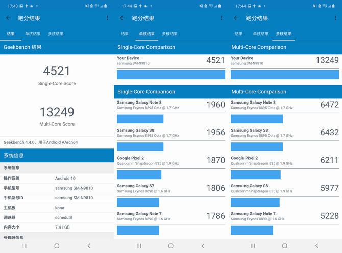Tap home button on right phone screen
342x253 pixels.
(285, 246)
